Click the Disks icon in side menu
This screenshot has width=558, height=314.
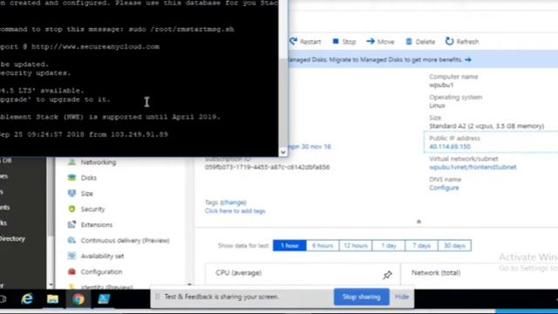tap(71, 178)
